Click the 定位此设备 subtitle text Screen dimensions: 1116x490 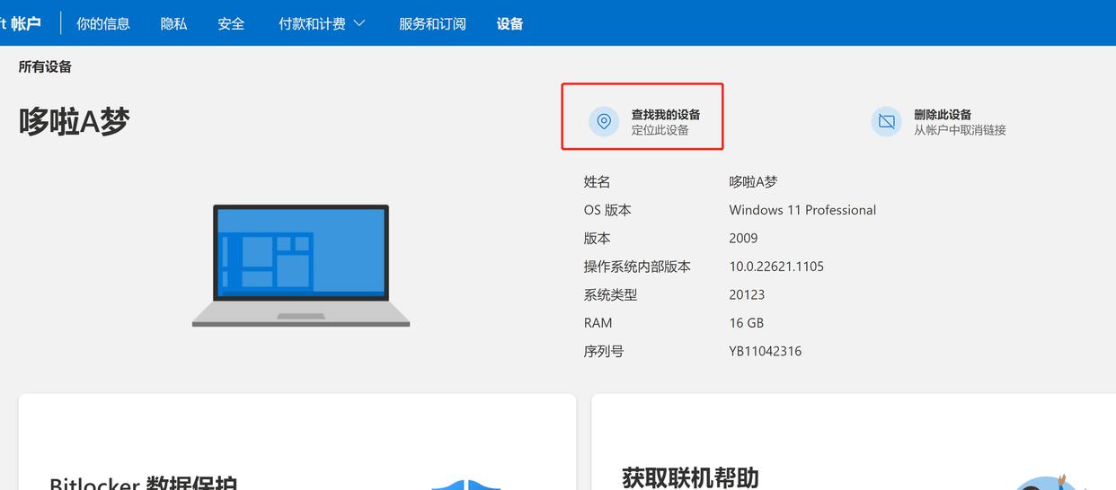tap(660, 130)
